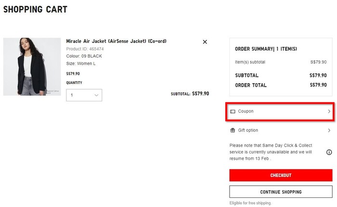This screenshot has width=337, height=207.
Task: Click the Product ID 465474 text
Action: click(85, 49)
